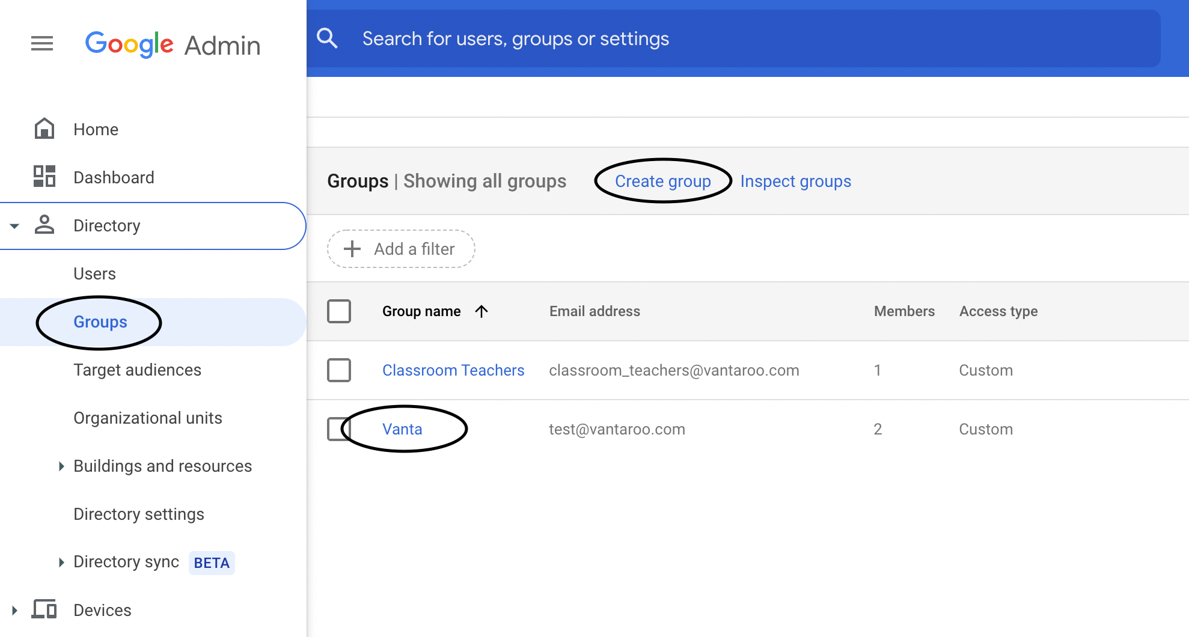Click the Groups title in the Showing all groups heading
Image resolution: width=1189 pixels, height=637 pixels.
click(358, 181)
